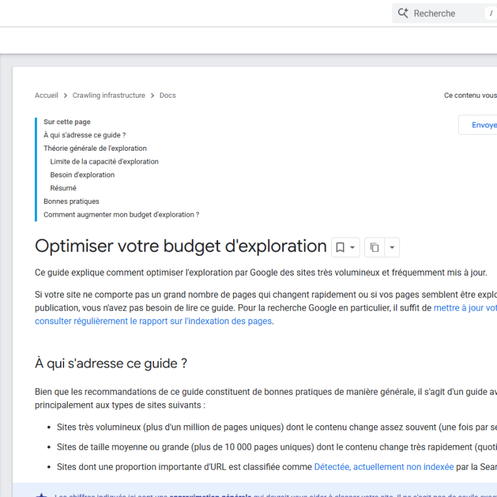Image resolution: width=497 pixels, height=497 pixels.
Task: Expand the copy page dropdown arrow
Action: (392, 247)
